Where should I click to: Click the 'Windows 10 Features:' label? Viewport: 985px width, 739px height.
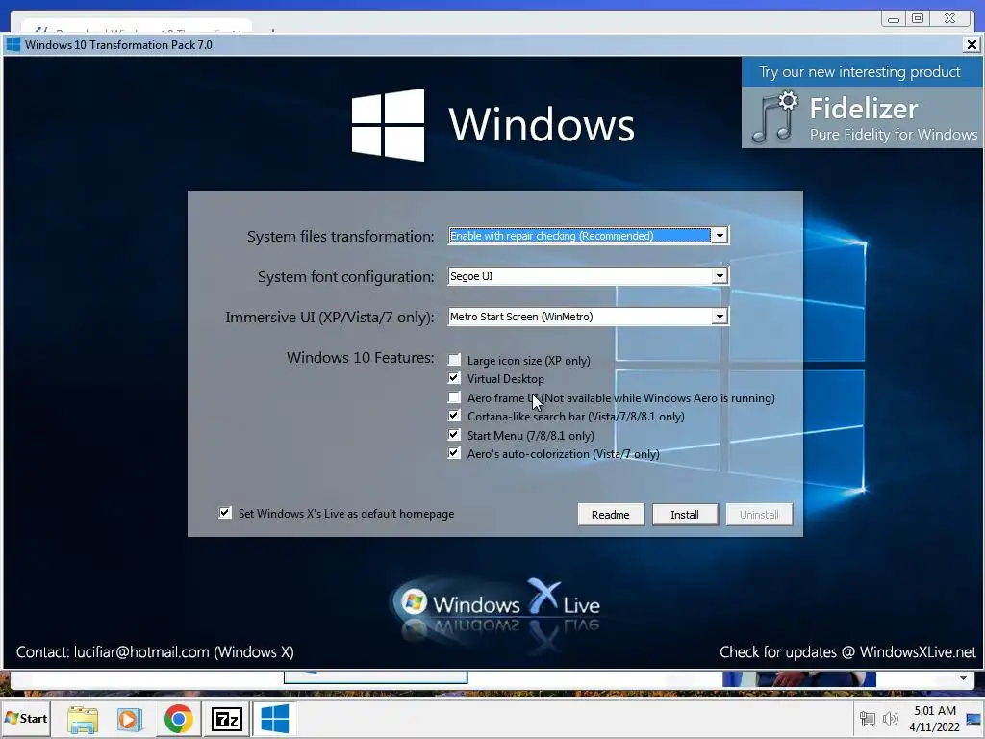[x=361, y=358]
